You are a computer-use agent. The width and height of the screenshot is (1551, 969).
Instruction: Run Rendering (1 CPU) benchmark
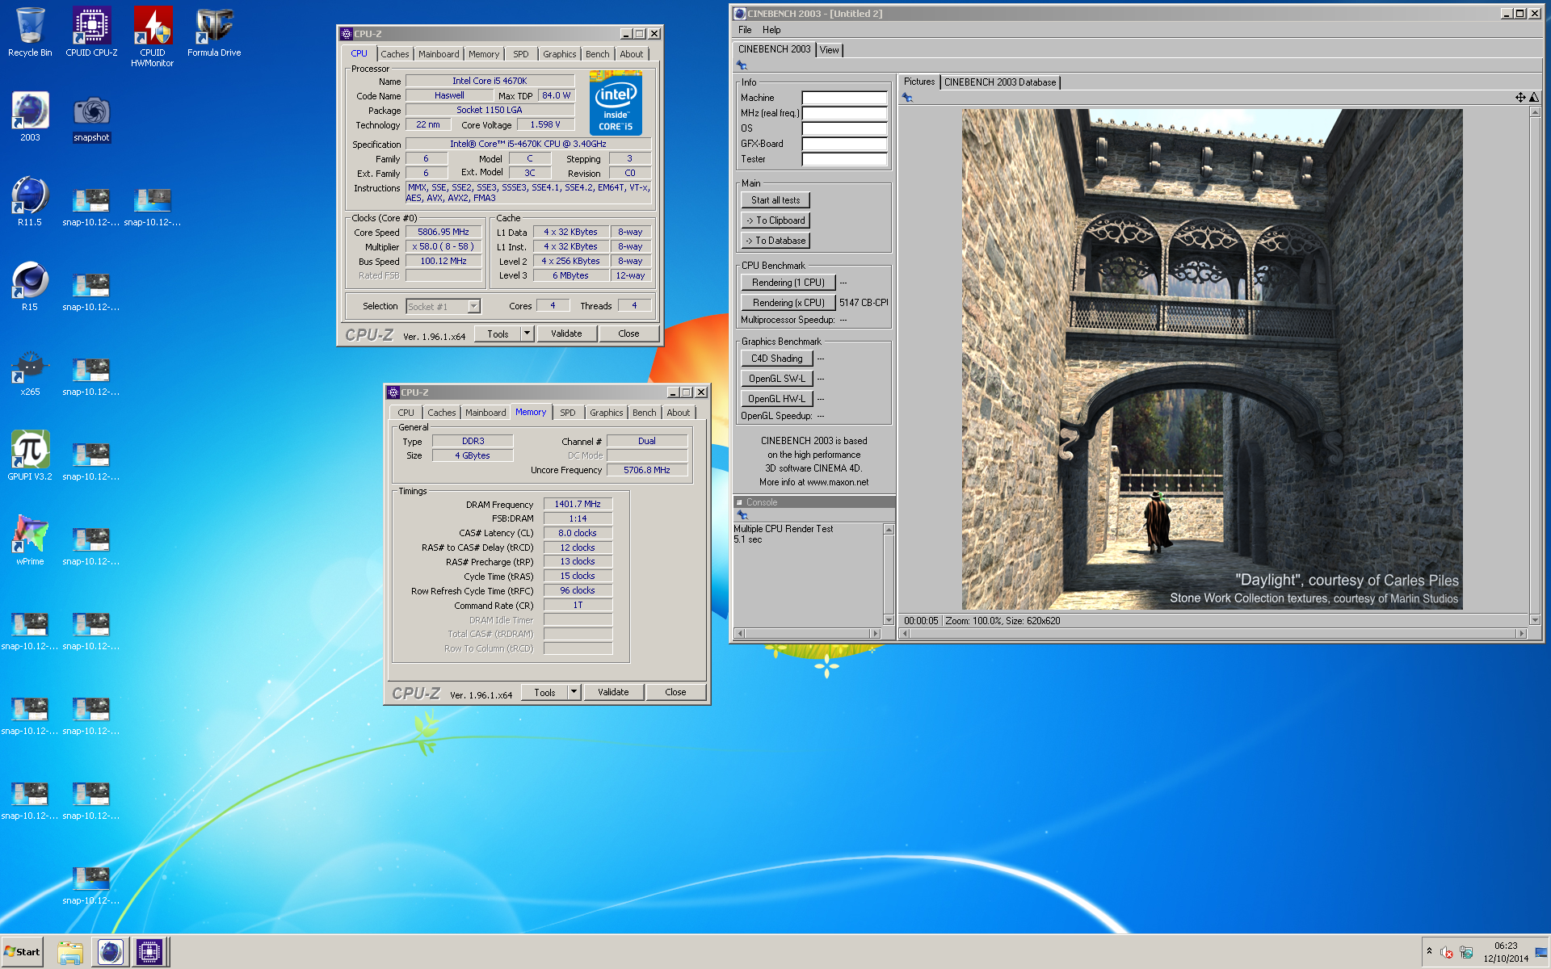[x=788, y=283]
